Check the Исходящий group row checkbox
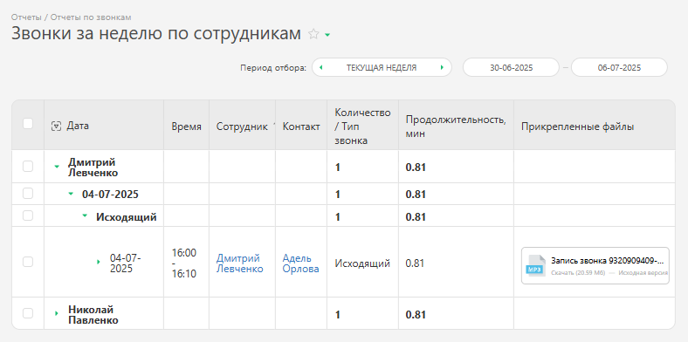 point(28,215)
